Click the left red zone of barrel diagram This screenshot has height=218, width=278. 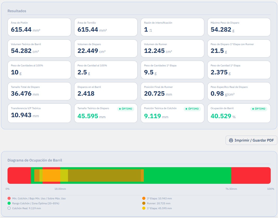click(19, 175)
